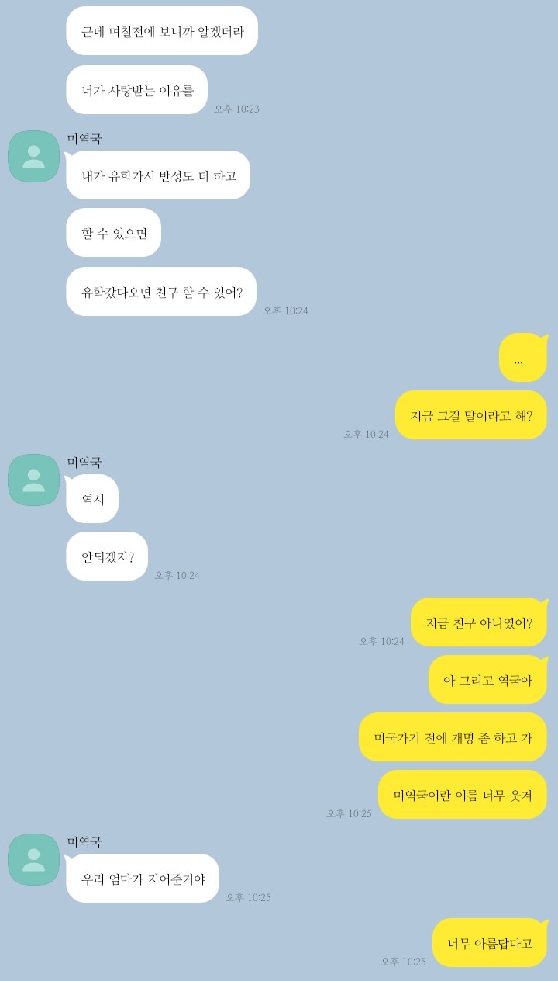
Task: Select the '너가 사랑받는 이유를' message bubble
Action: pos(137,90)
